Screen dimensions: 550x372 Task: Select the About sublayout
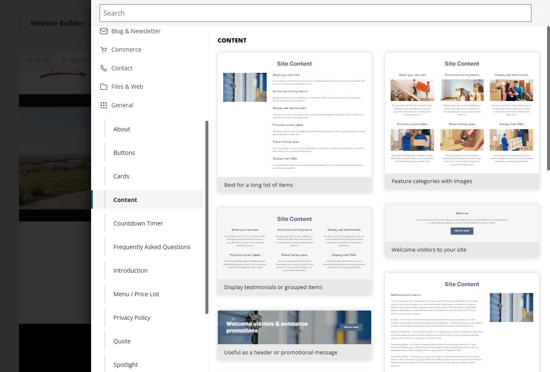coord(121,129)
